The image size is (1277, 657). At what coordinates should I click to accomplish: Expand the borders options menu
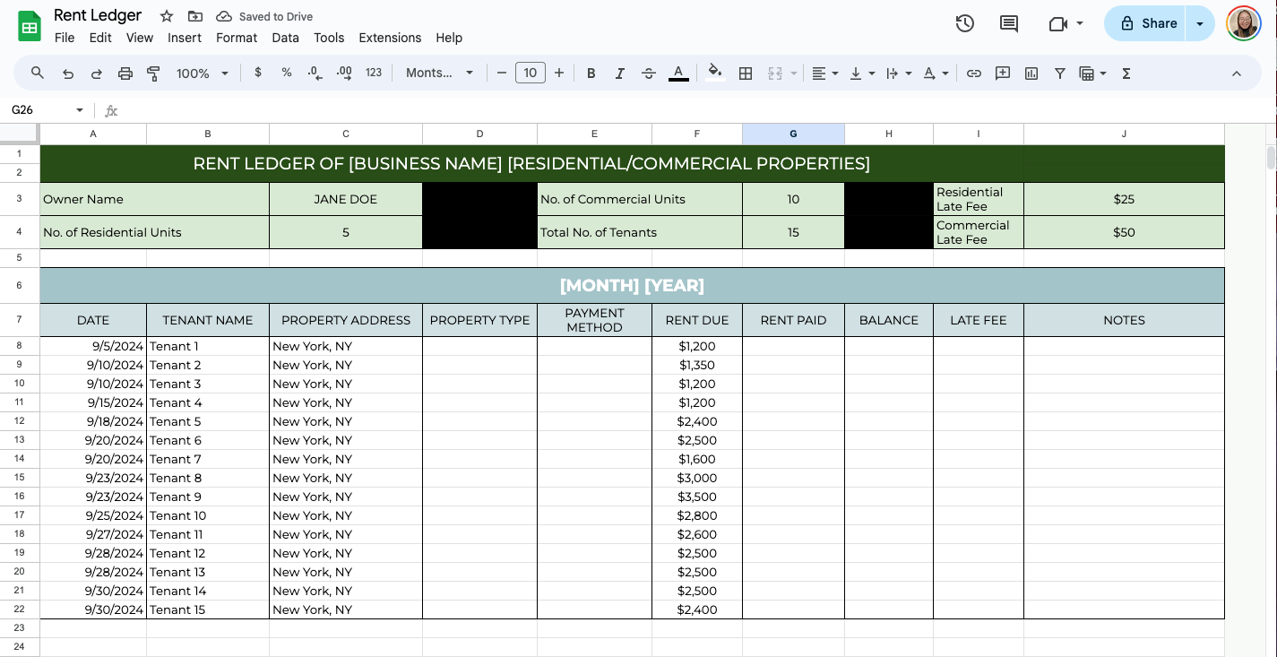[746, 73]
